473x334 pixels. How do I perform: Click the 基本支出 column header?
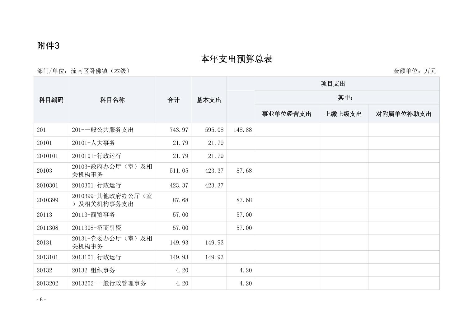[x=209, y=100]
